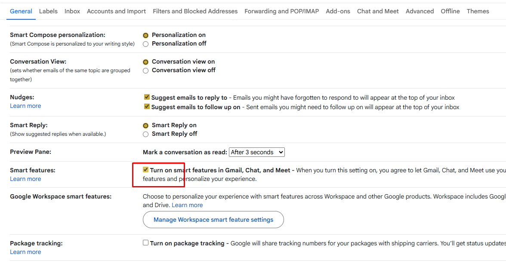Open Learn more under Nudges
This screenshot has height=266, width=506.
click(x=25, y=106)
